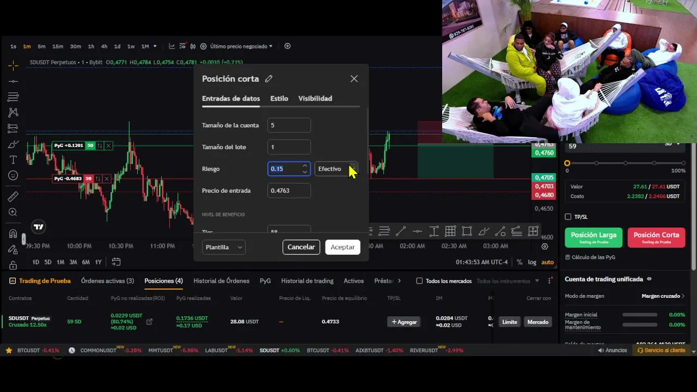Switch to the Visibilidad tab
The image size is (697, 392).
click(x=315, y=99)
